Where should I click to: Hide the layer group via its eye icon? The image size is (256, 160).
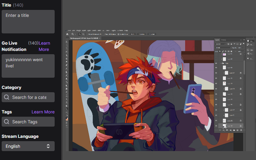(216, 63)
